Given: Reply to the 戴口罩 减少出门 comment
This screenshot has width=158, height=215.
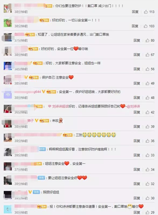Looking at the screenshot, I should tap(135, 12).
